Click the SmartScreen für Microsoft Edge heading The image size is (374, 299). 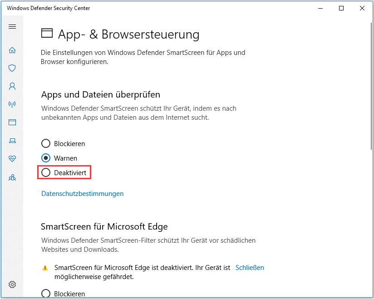pos(104,226)
